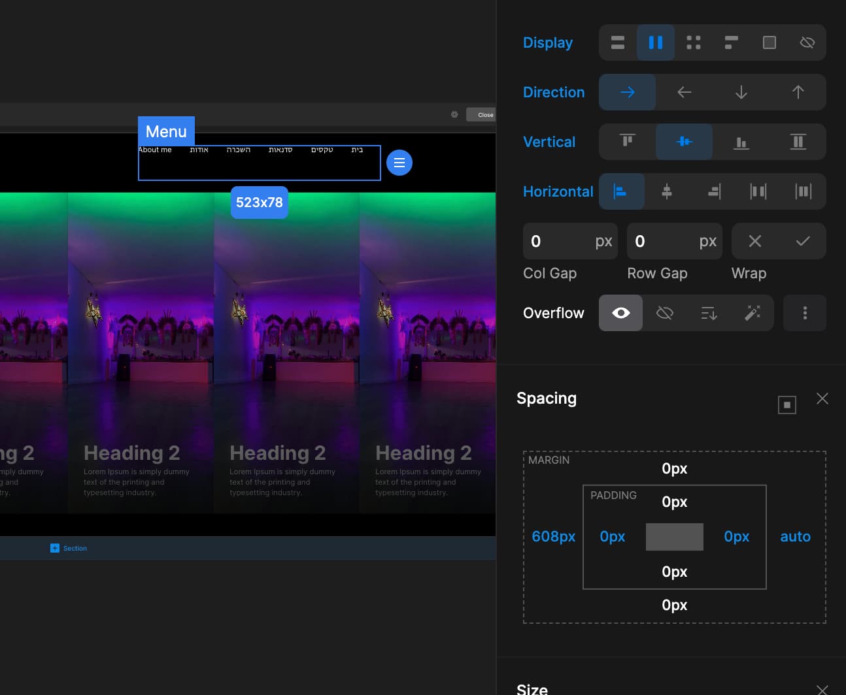
Task: Enable wrap with the checkmark option
Action: click(x=803, y=241)
